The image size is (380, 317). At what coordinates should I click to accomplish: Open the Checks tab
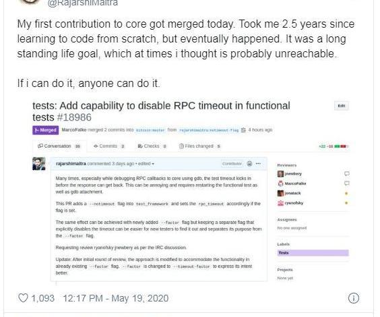click(x=152, y=146)
